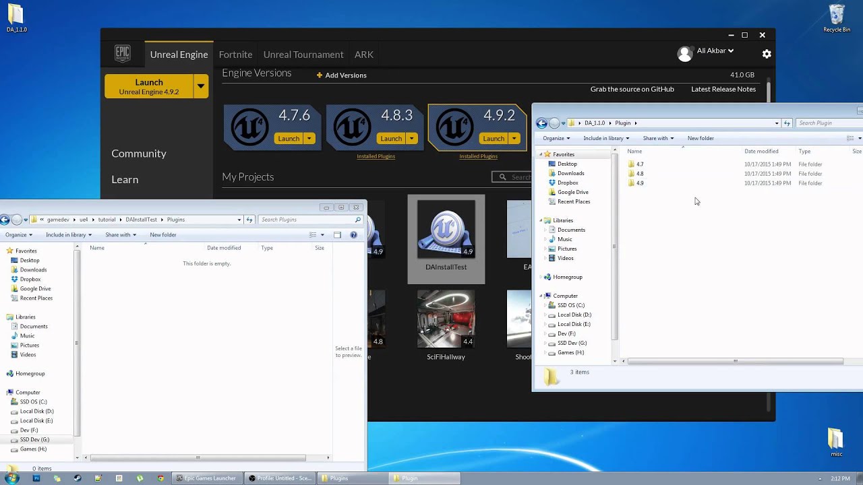Expand Documents library in Plugin window

tap(545, 230)
